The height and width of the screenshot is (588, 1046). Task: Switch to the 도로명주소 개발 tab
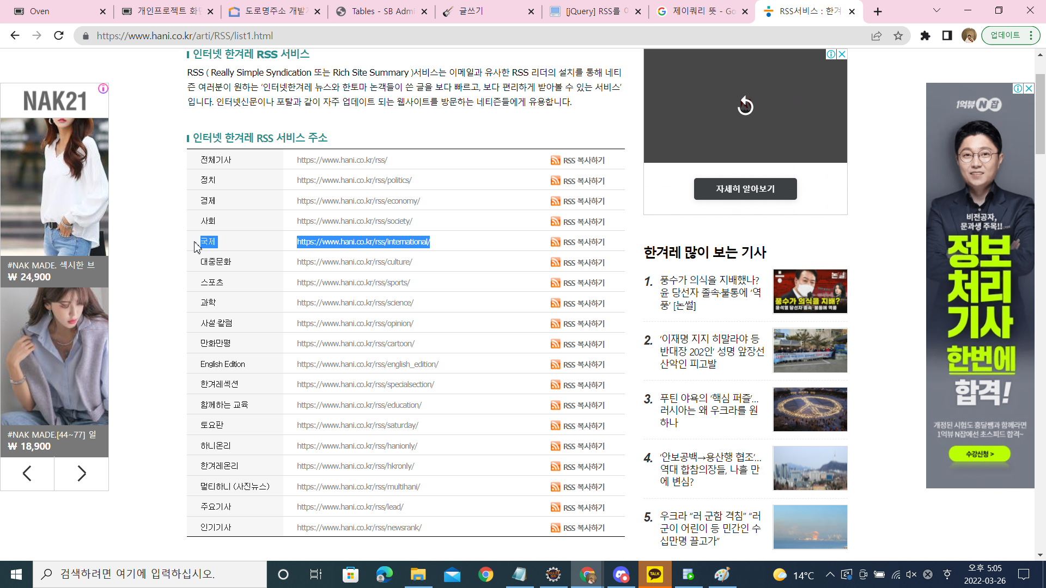(x=274, y=11)
